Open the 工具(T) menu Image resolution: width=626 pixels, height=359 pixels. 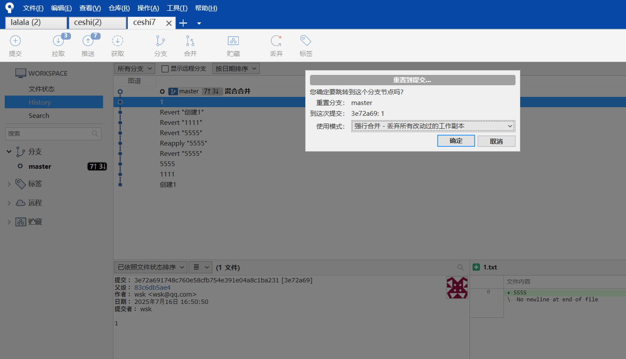(177, 8)
